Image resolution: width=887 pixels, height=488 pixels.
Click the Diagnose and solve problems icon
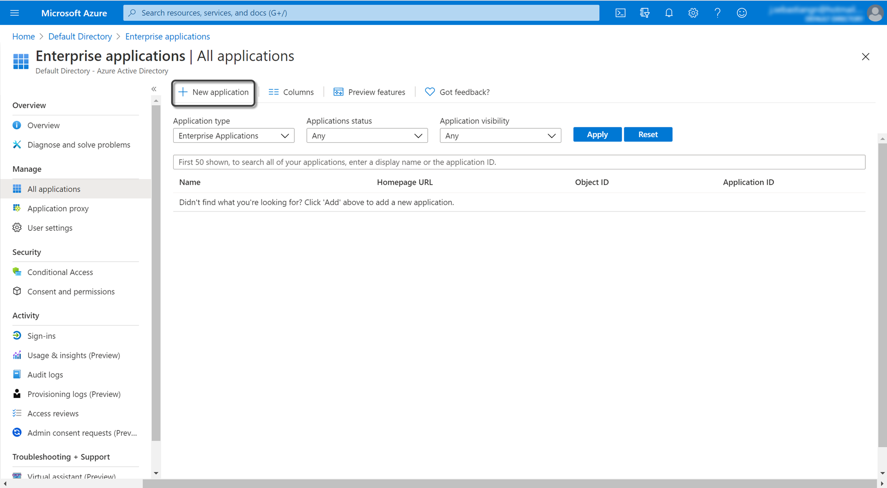17,145
